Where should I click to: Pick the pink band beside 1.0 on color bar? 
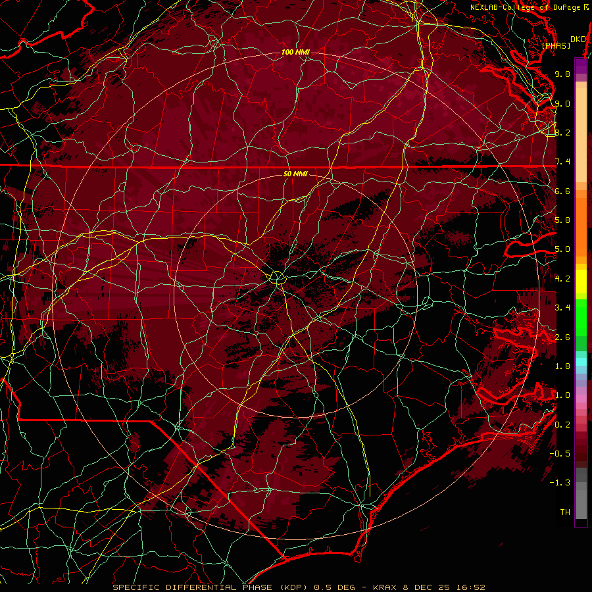(x=581, y=399)
